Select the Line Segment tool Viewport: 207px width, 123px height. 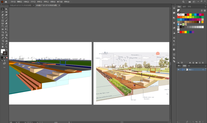(6, 18)
